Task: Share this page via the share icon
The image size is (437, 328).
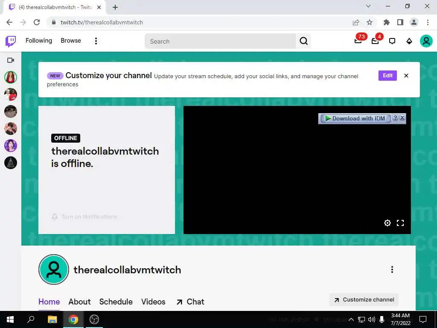Action: point(356,22)
